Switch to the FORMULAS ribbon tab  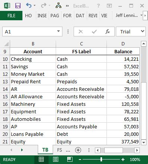click(67, 16)
